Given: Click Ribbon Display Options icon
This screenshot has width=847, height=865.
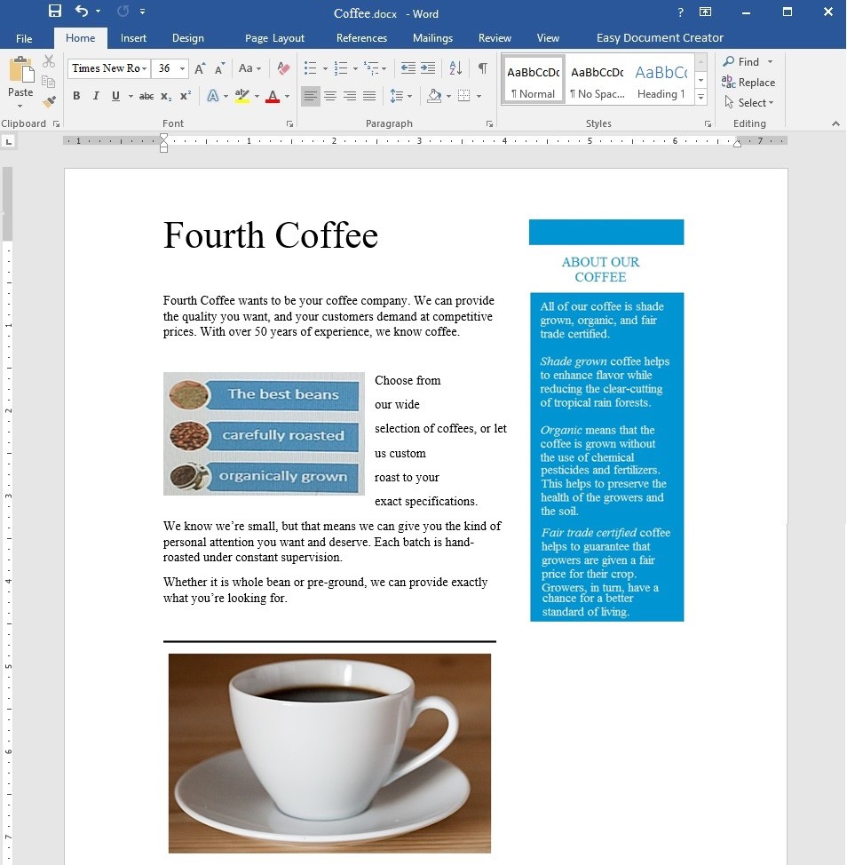Looking at the screenshot, I should [x=705, y=12].
